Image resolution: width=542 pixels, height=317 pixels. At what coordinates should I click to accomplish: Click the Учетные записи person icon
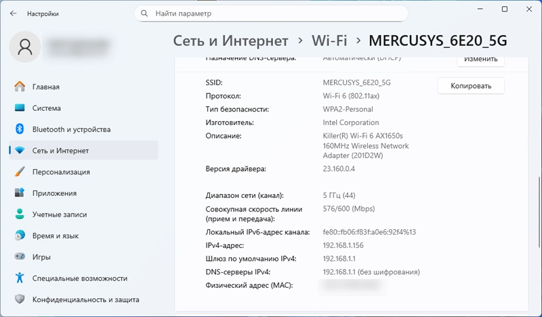point(20,214)
